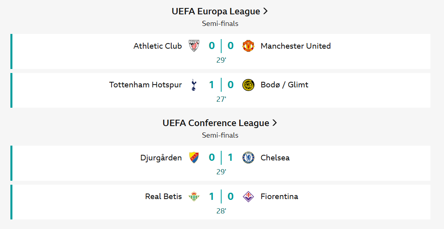Click the Bodø / Glimt yellow badge
The image size is (444, 229).
tap(248, 85)
